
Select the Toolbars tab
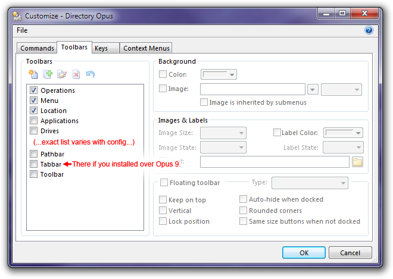[74, 48]
